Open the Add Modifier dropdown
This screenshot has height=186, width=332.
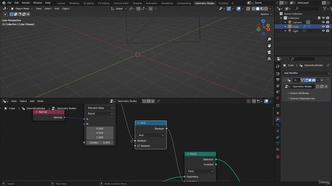tap(306, 73)
